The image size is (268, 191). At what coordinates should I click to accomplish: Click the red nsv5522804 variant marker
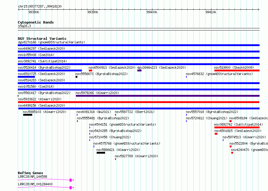click(x=231, y=146)
